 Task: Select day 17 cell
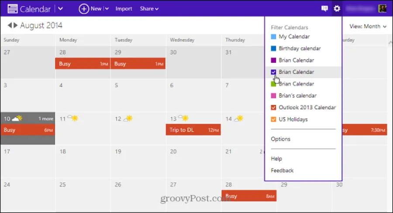coord(28,162)
